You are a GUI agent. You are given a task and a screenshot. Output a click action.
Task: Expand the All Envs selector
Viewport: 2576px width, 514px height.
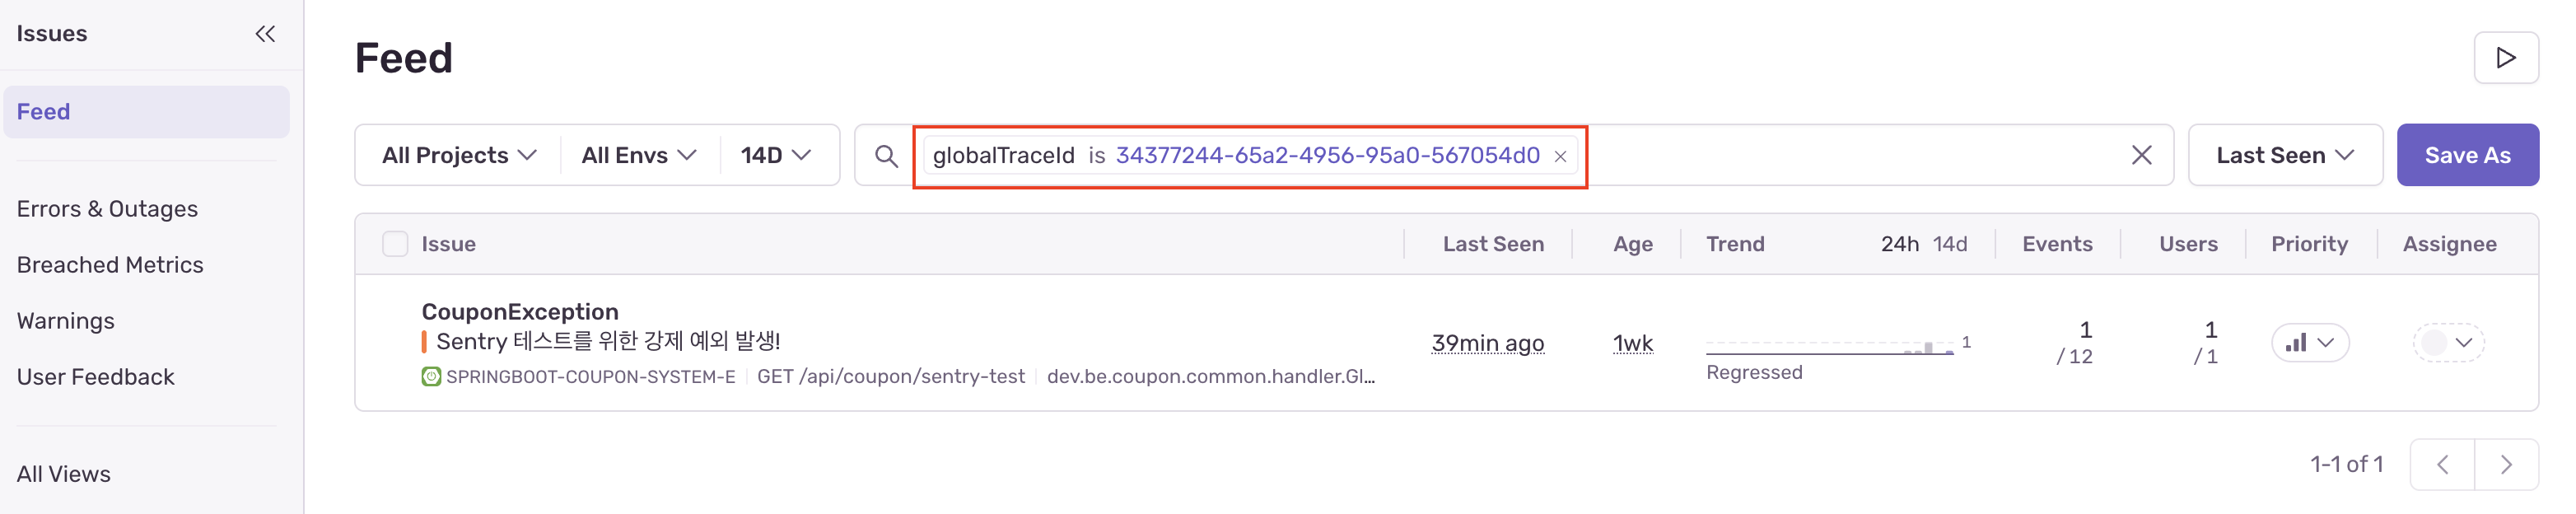click(638, 156)
